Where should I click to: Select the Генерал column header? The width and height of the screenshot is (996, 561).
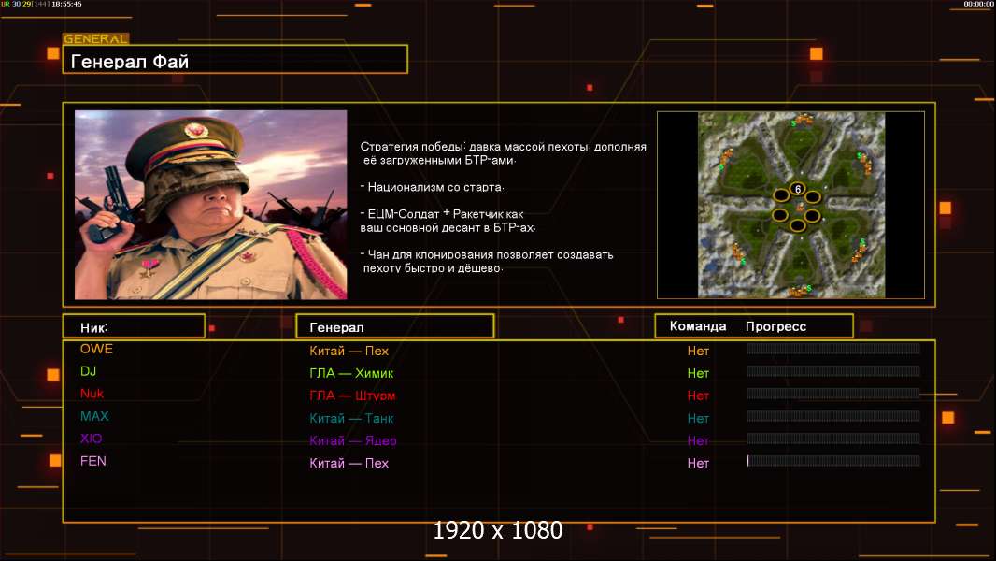394,326
